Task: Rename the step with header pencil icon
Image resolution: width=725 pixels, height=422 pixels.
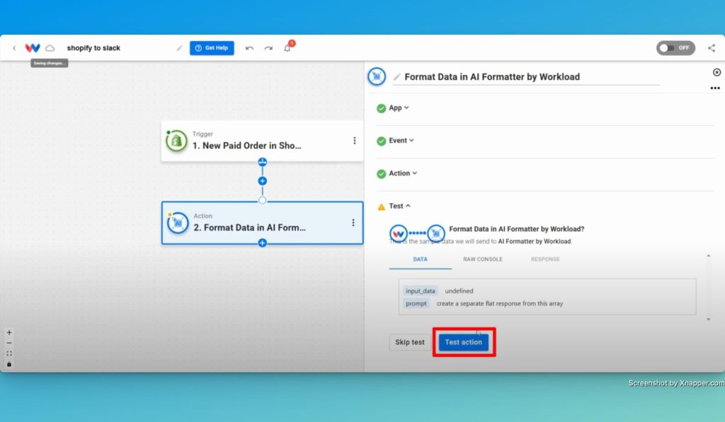Action: click(x=396, y=77)
